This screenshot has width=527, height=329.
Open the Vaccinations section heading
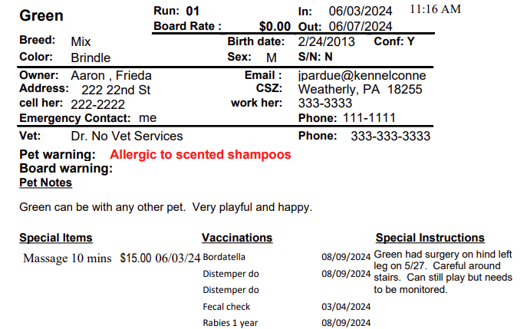pyautogui.click(x=237, y=238)
